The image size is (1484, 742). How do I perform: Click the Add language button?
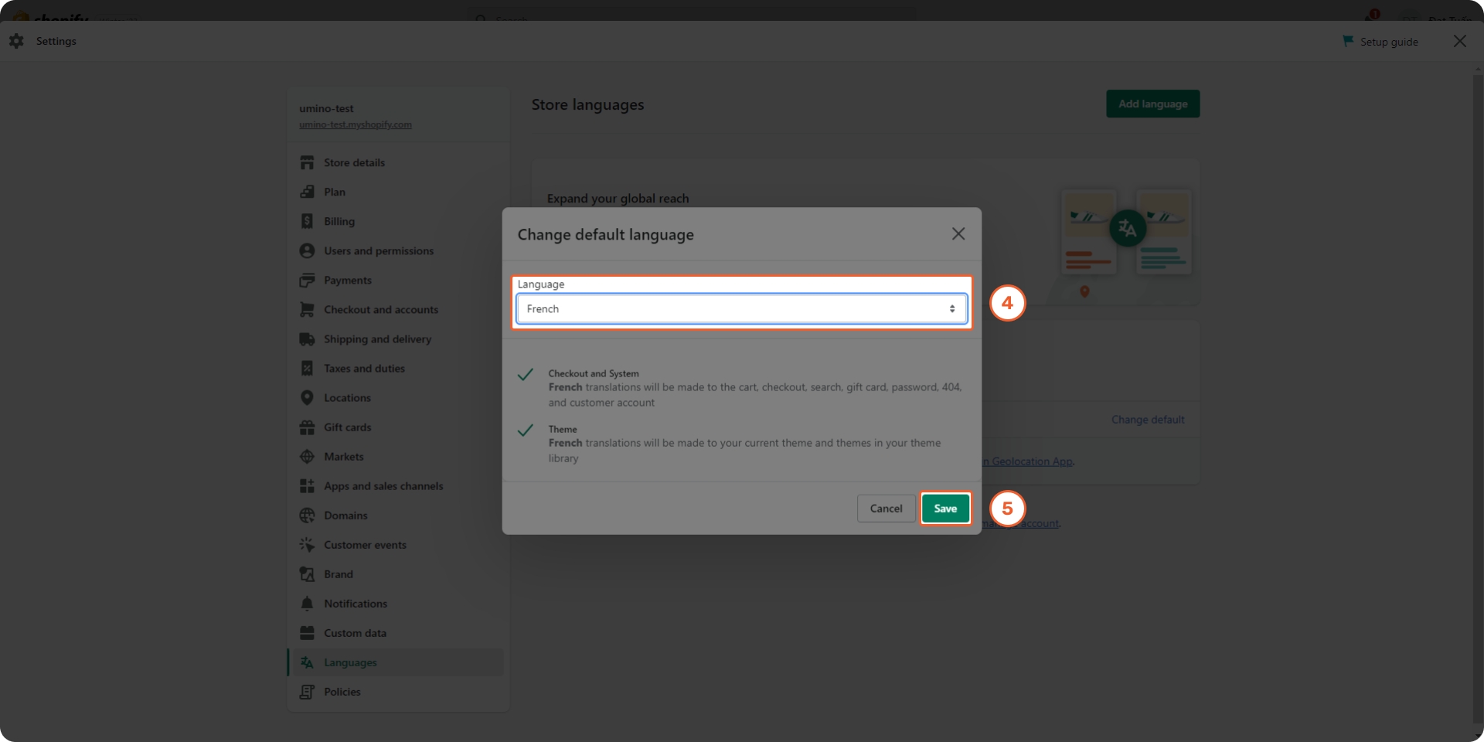(x=1152, y=104)
